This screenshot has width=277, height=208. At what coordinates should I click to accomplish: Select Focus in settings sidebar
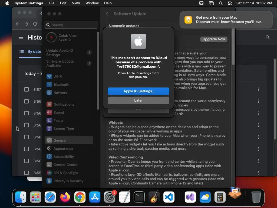(69, 121)
